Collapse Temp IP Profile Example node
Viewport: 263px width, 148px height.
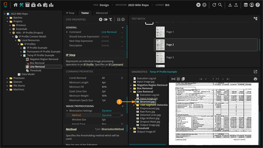pyautogui.click(x=21, y=55)
